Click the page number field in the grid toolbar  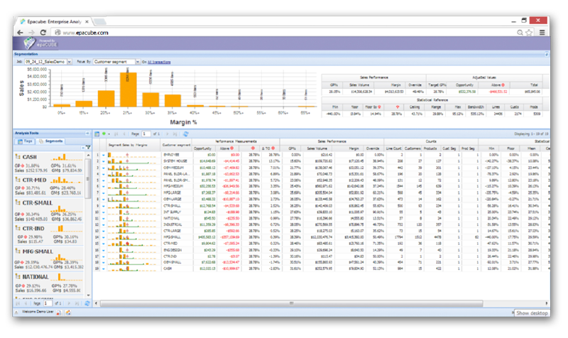[x=147, y=133]
